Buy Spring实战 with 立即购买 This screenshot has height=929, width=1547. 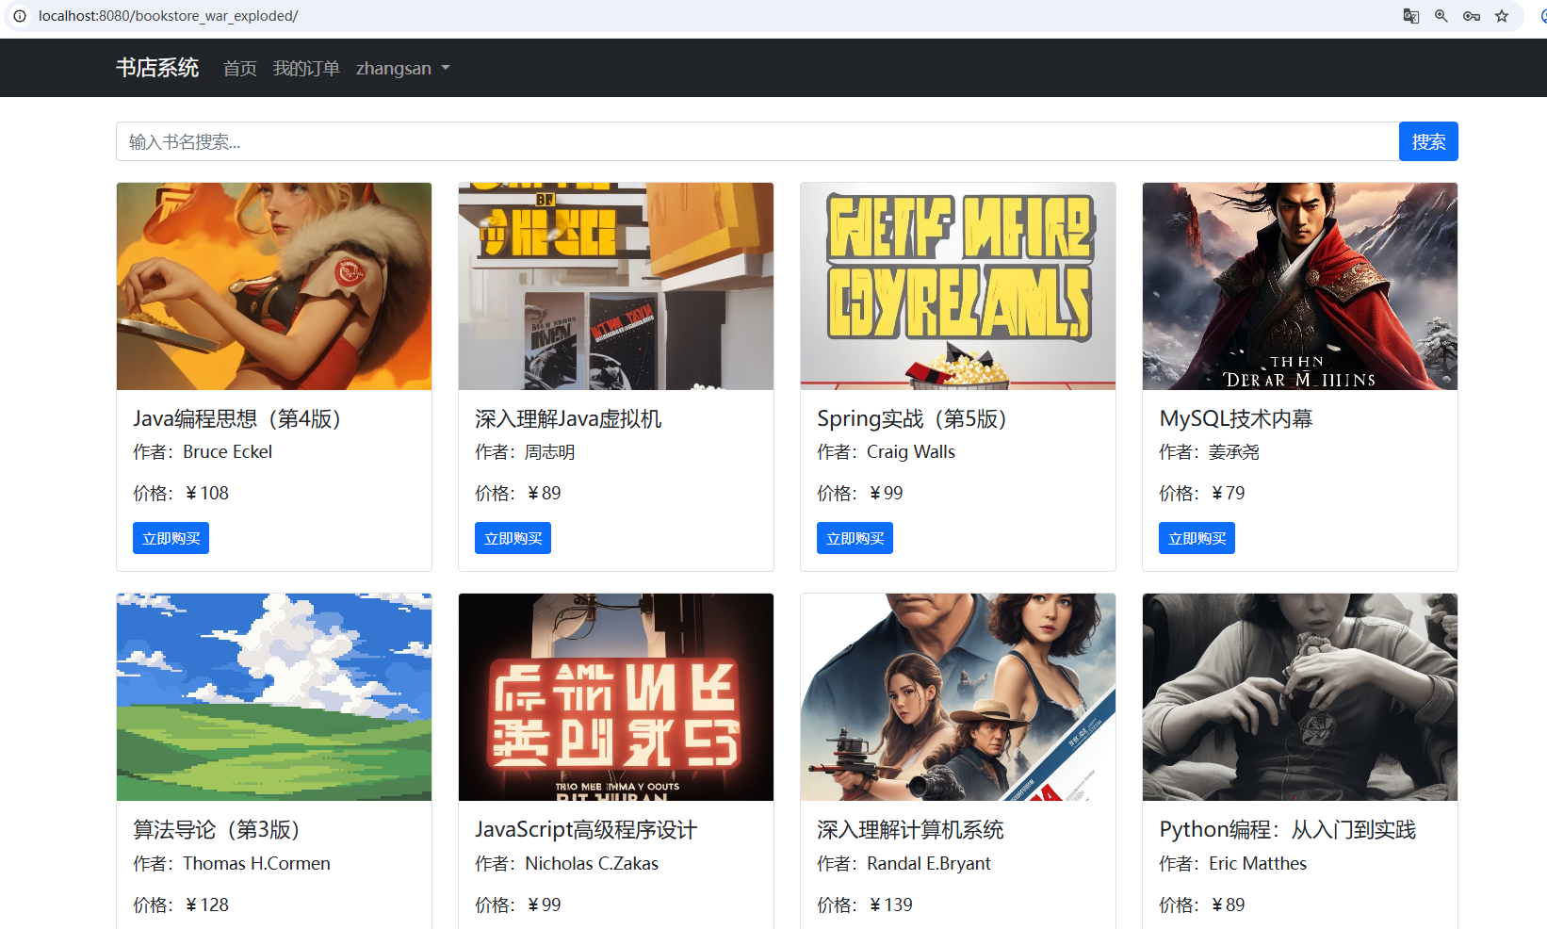pyautogui.click(x=855, y=538)
